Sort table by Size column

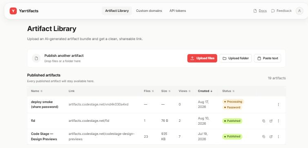166,91
